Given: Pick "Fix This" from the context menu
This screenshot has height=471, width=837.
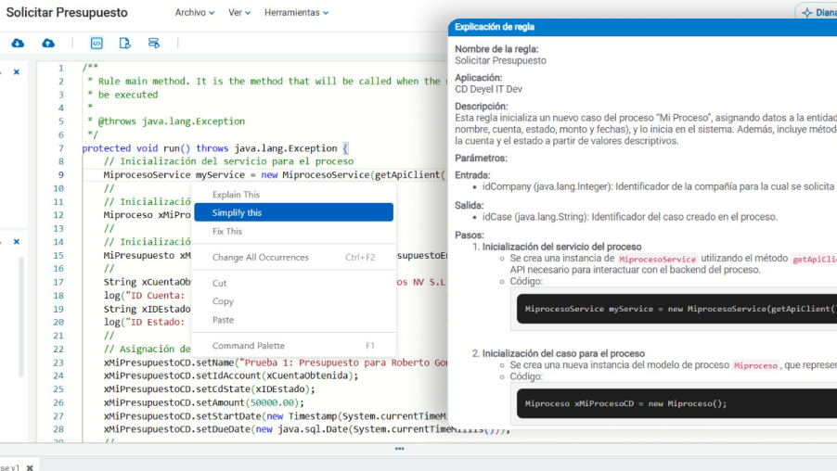Looking at the screenshot, I should 227,231.
